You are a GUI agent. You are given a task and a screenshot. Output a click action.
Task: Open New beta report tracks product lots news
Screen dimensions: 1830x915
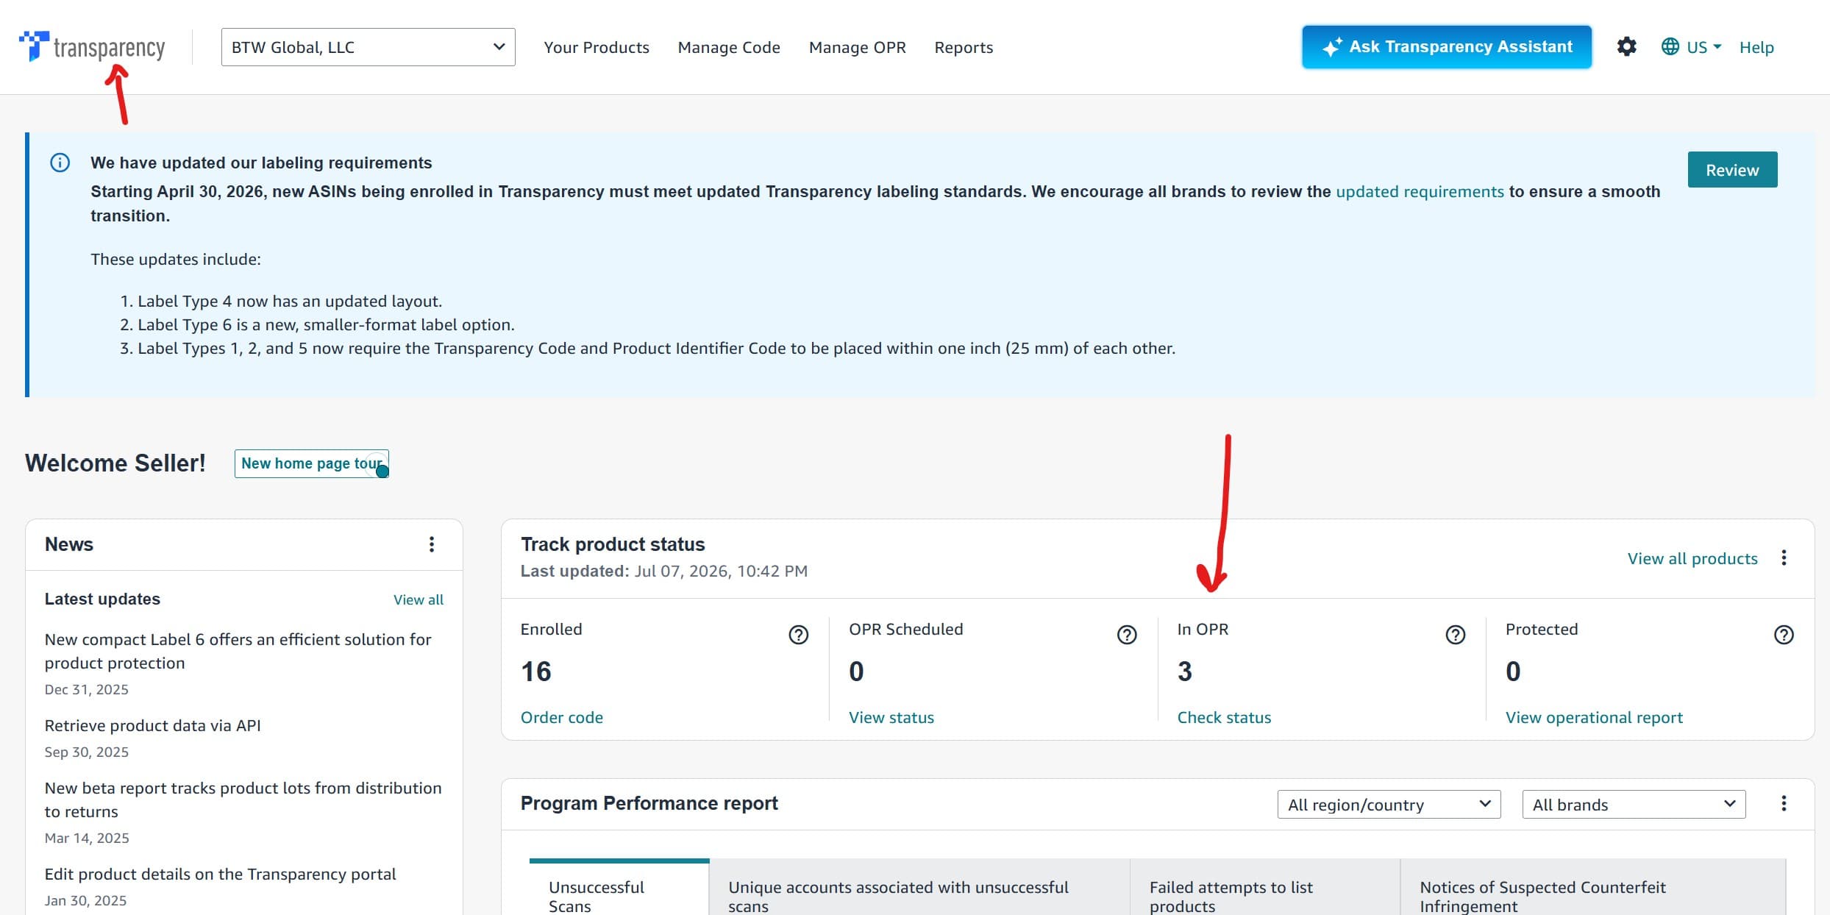coord(243,800)
